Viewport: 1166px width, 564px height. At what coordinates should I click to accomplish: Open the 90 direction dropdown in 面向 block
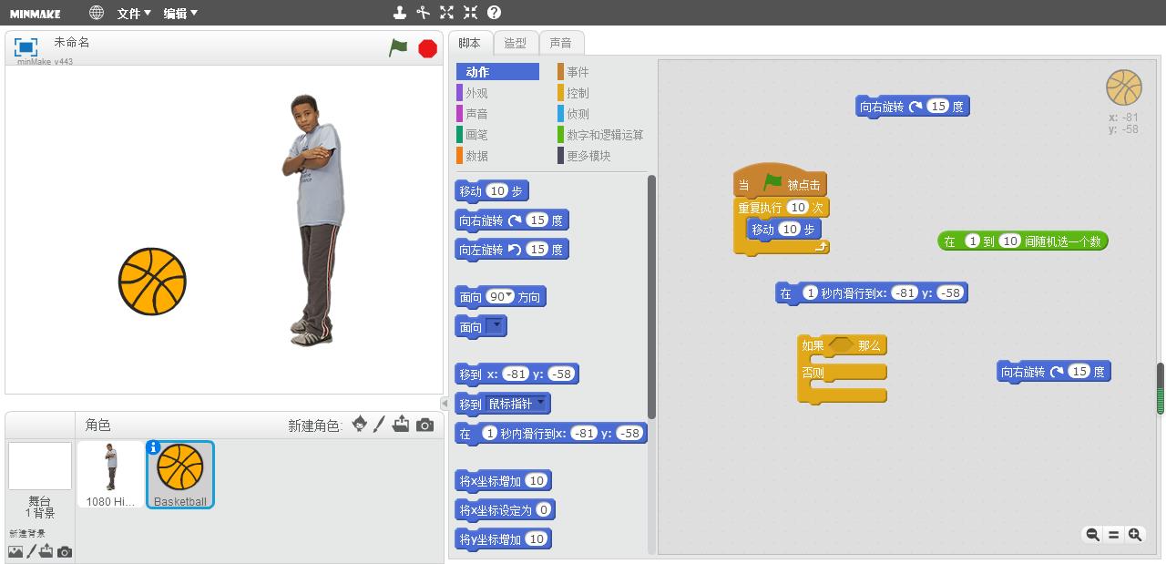tap(502, 297)
